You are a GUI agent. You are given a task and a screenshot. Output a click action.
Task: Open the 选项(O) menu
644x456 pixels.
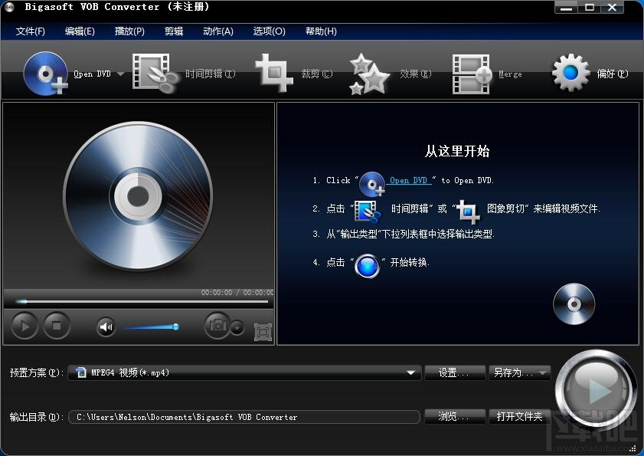click(269, 31)
